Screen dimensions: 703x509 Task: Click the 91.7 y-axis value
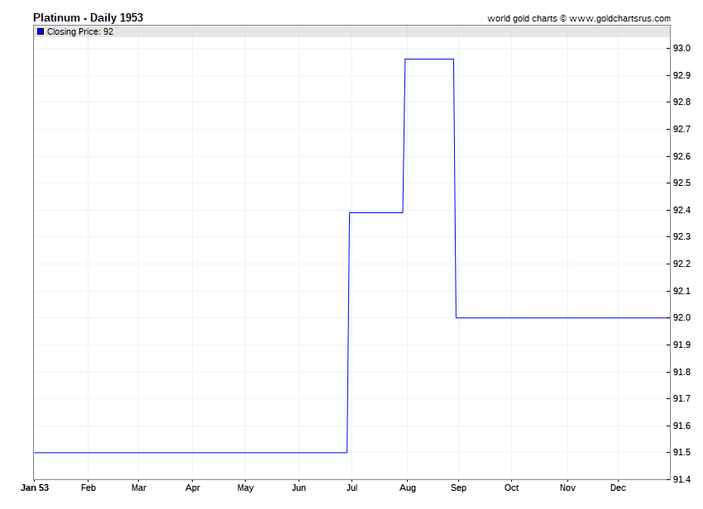pyautogui.click(x=681, y=398)
